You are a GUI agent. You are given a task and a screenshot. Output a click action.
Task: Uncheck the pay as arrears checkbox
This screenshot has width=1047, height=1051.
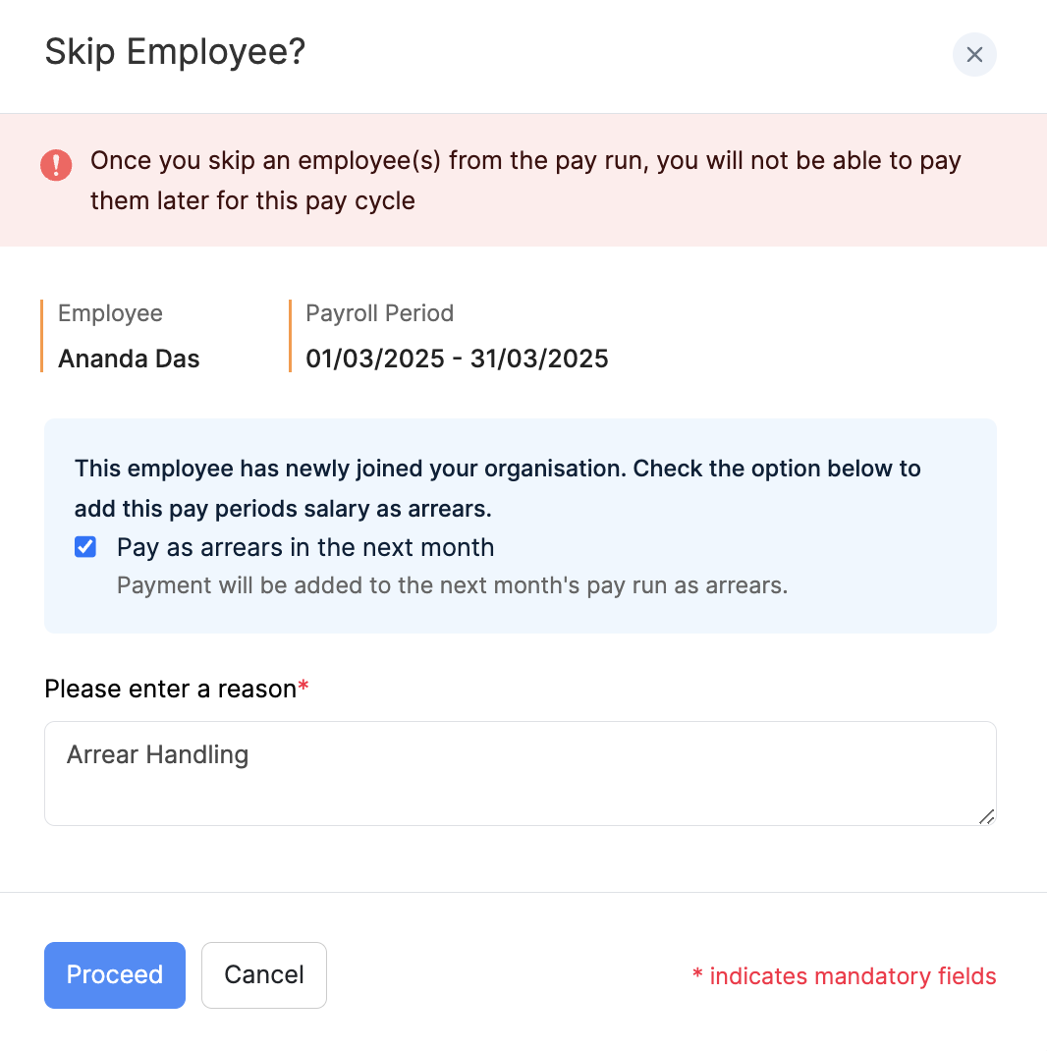tap(85, 547)
